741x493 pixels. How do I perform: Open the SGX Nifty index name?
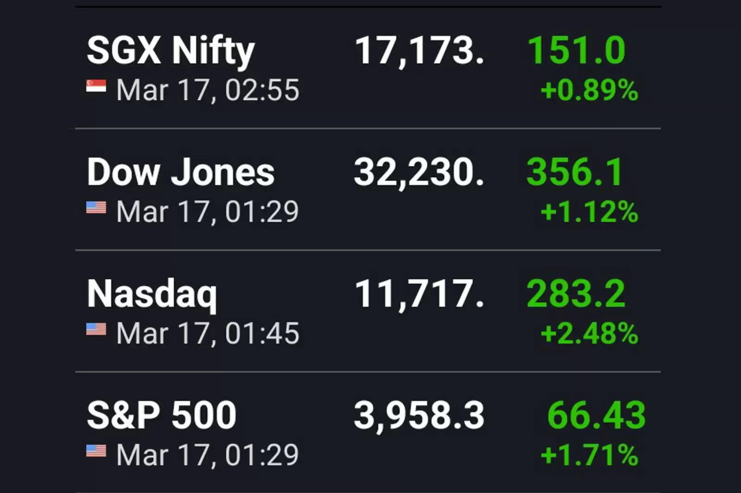(170, 51)
